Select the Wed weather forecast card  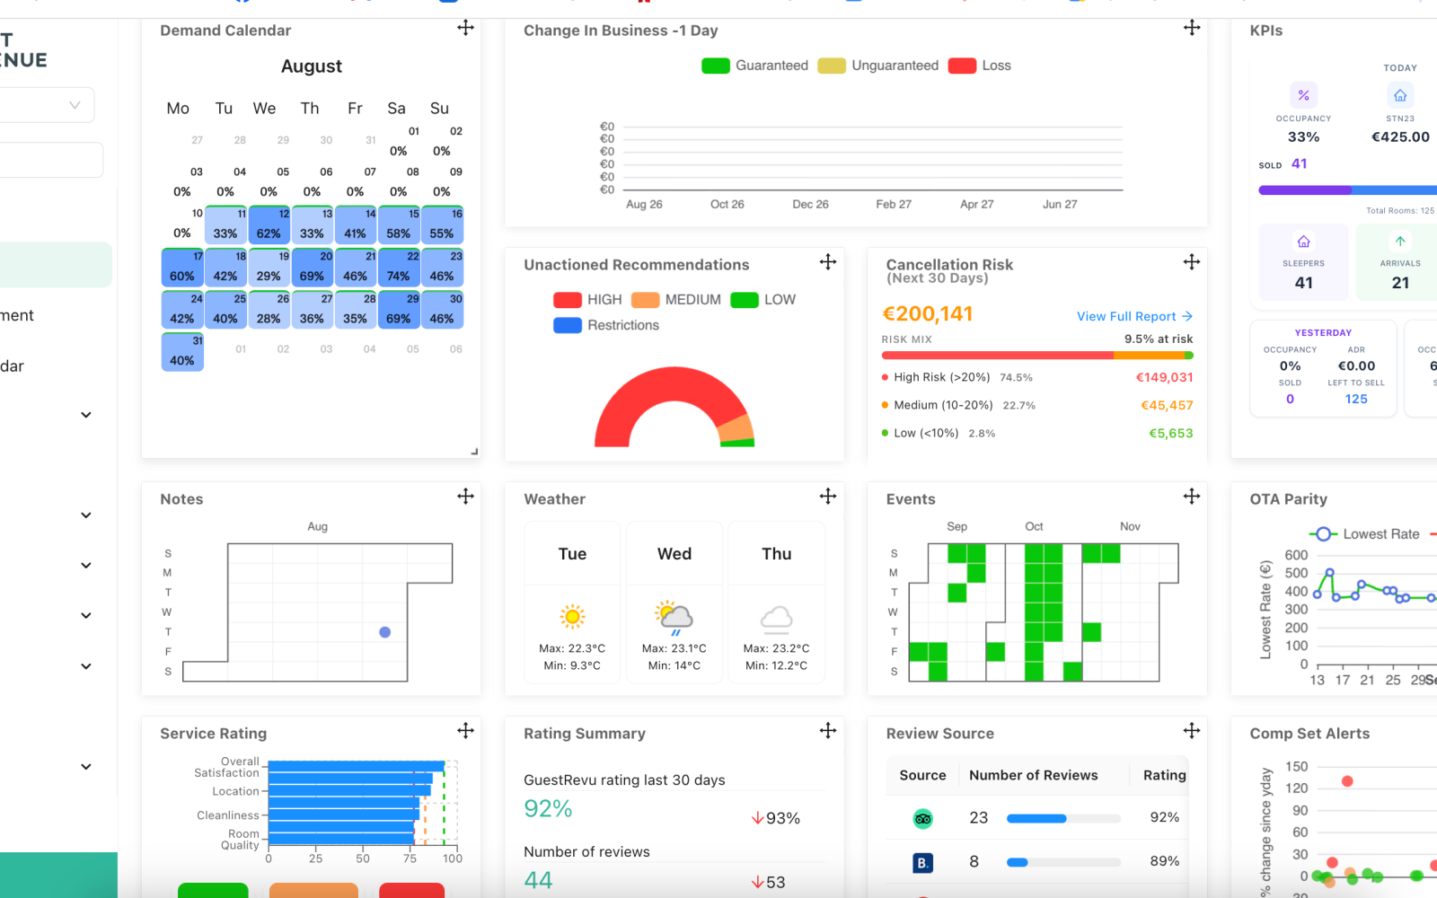pos(674,603)
